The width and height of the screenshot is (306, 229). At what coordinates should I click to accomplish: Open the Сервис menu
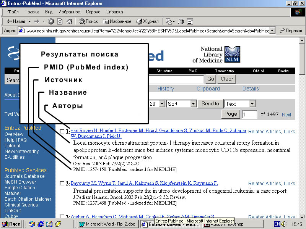tap(93, 12)
